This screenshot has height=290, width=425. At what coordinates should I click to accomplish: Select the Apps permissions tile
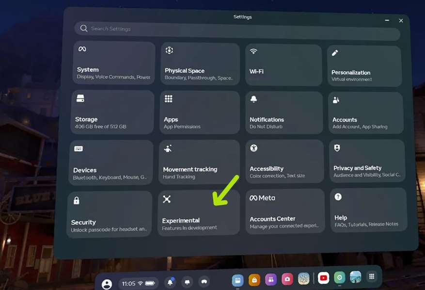pos(199,113)
